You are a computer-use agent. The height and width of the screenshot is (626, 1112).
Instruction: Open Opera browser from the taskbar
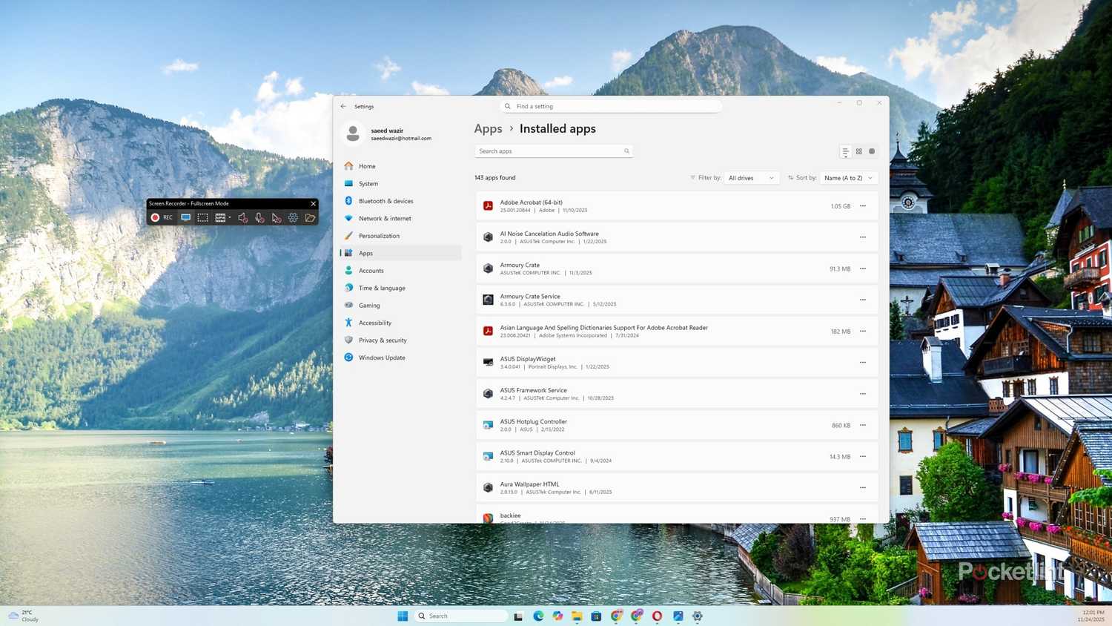(x=657, y=616)
